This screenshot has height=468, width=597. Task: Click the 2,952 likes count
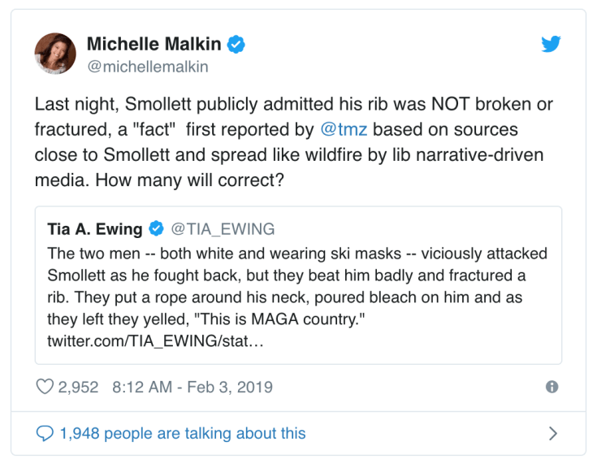click(x=78, y=388)
